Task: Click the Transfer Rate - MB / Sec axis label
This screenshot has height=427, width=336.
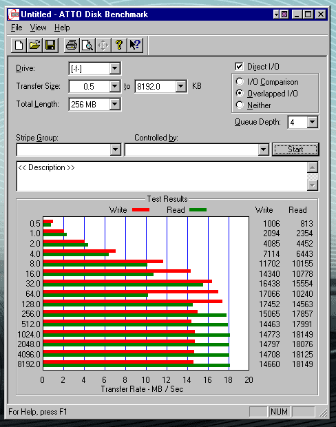Action: 142,389
